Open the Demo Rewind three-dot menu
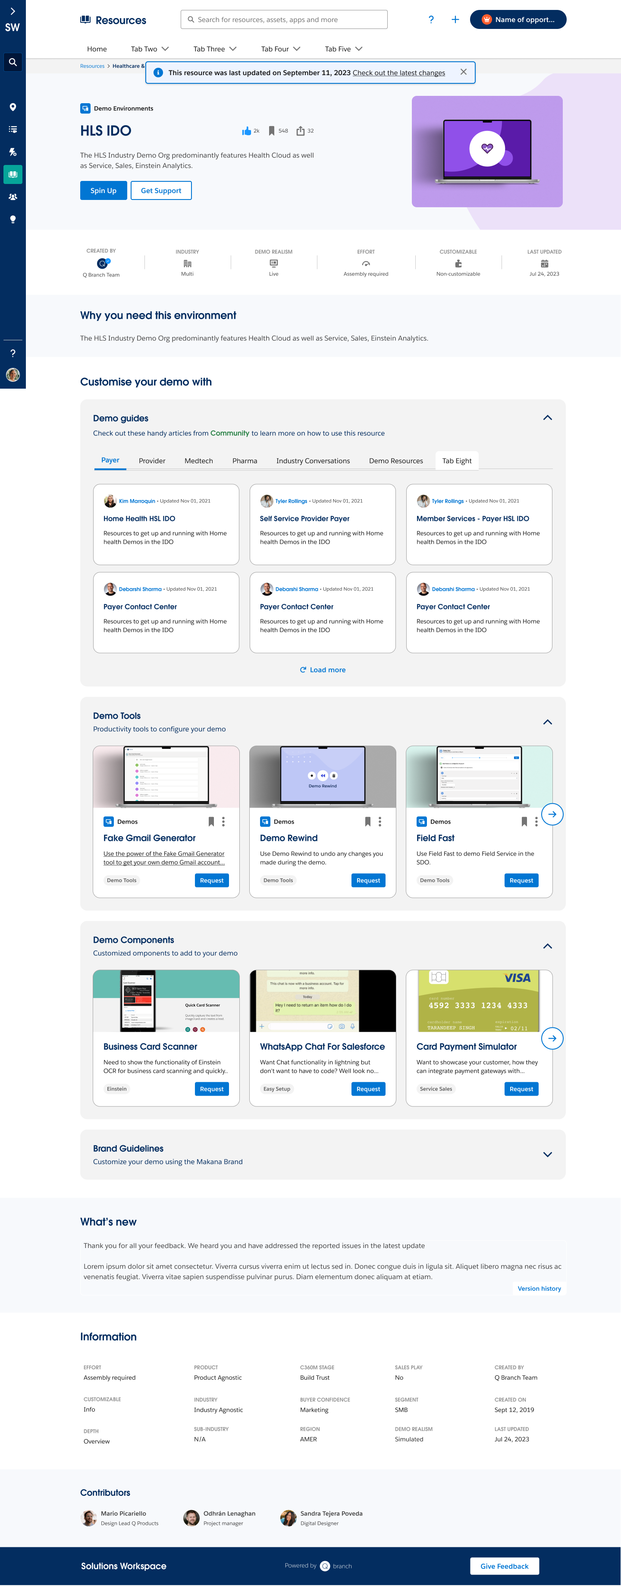 click(380, 821)
